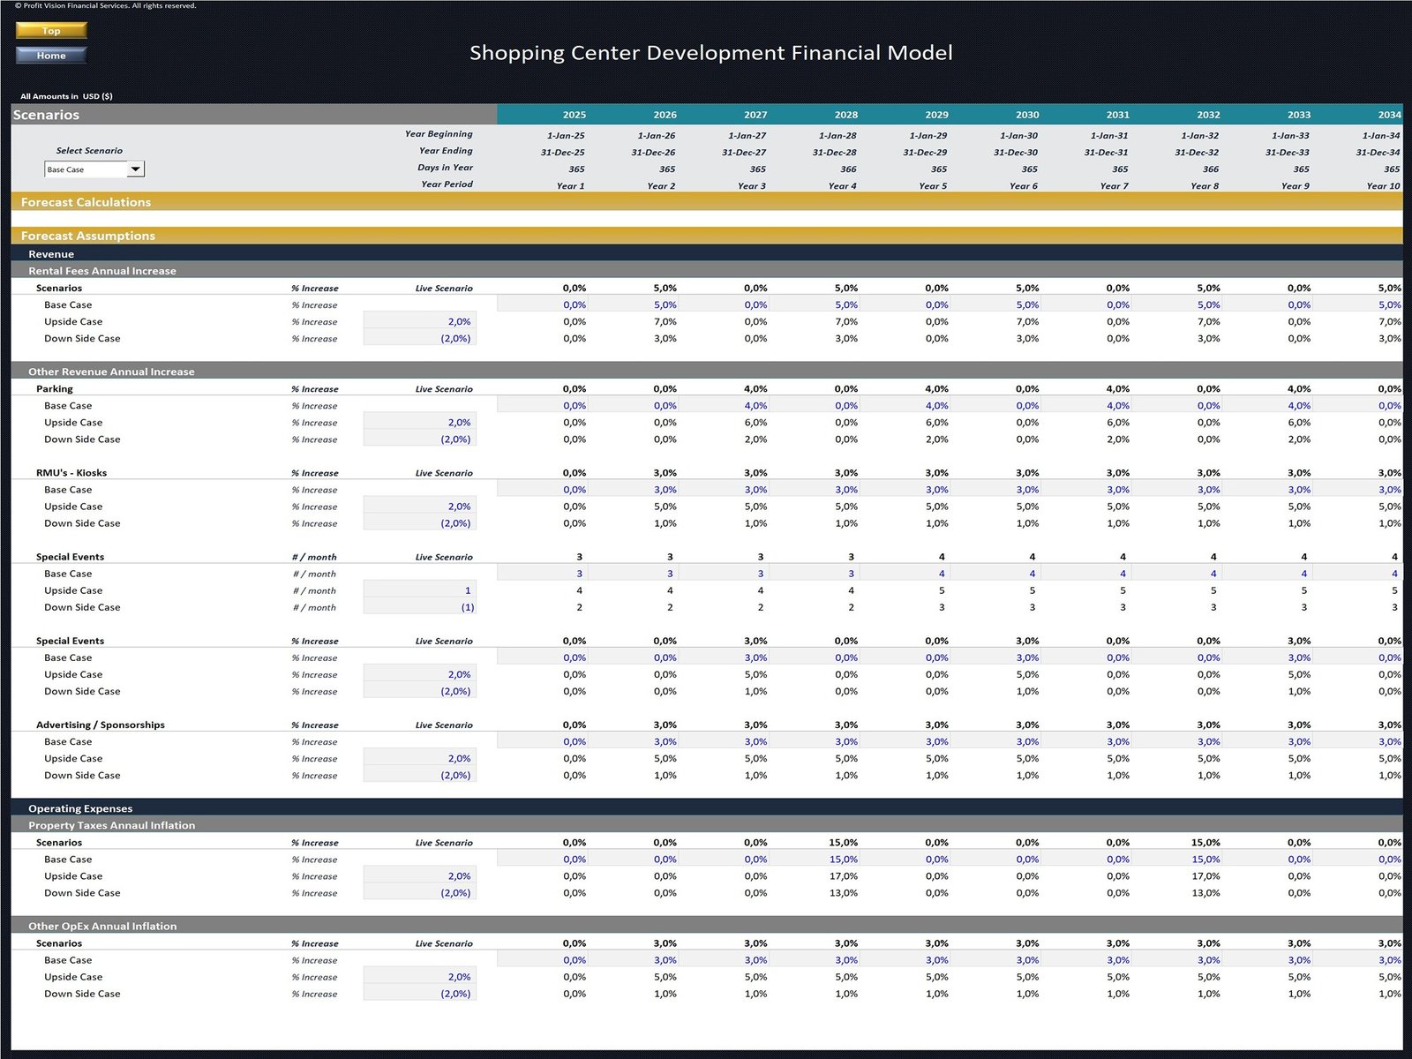The height and width of the screenshot is (1059, 1412).
Task: Click Property Taxes Upside Case 2,0% input
Action: pos(420,876)
